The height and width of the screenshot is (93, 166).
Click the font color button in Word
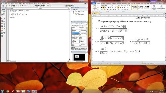(107, 9)
